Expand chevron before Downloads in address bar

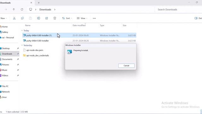click(36, 9)
